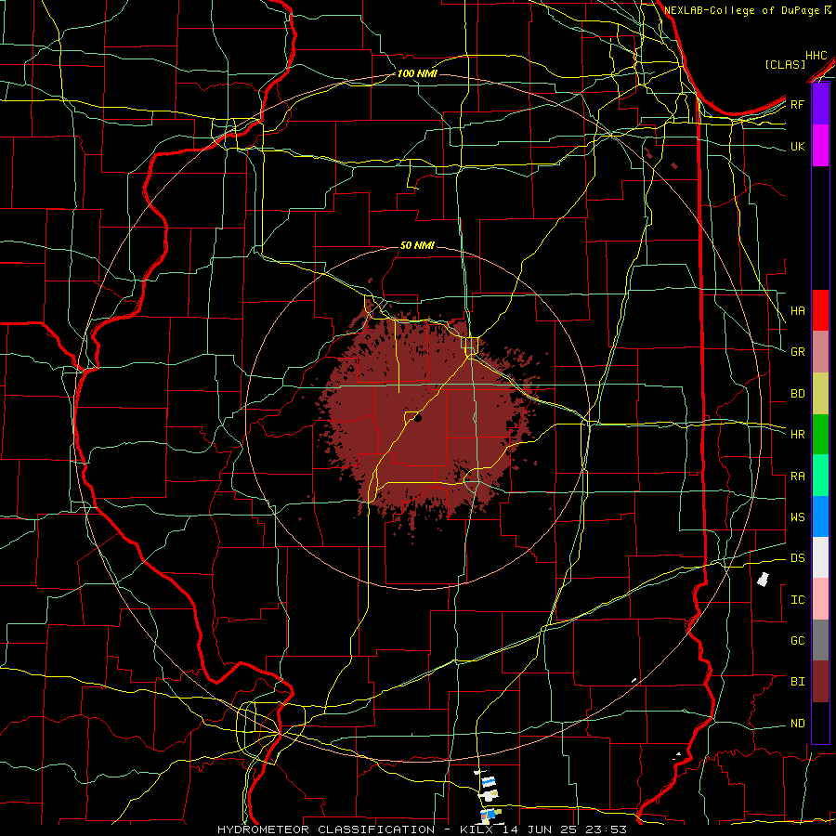The image size is (836, 836).
Task: Click the HA red legend swatch
Action: click(x=820, y=310)
